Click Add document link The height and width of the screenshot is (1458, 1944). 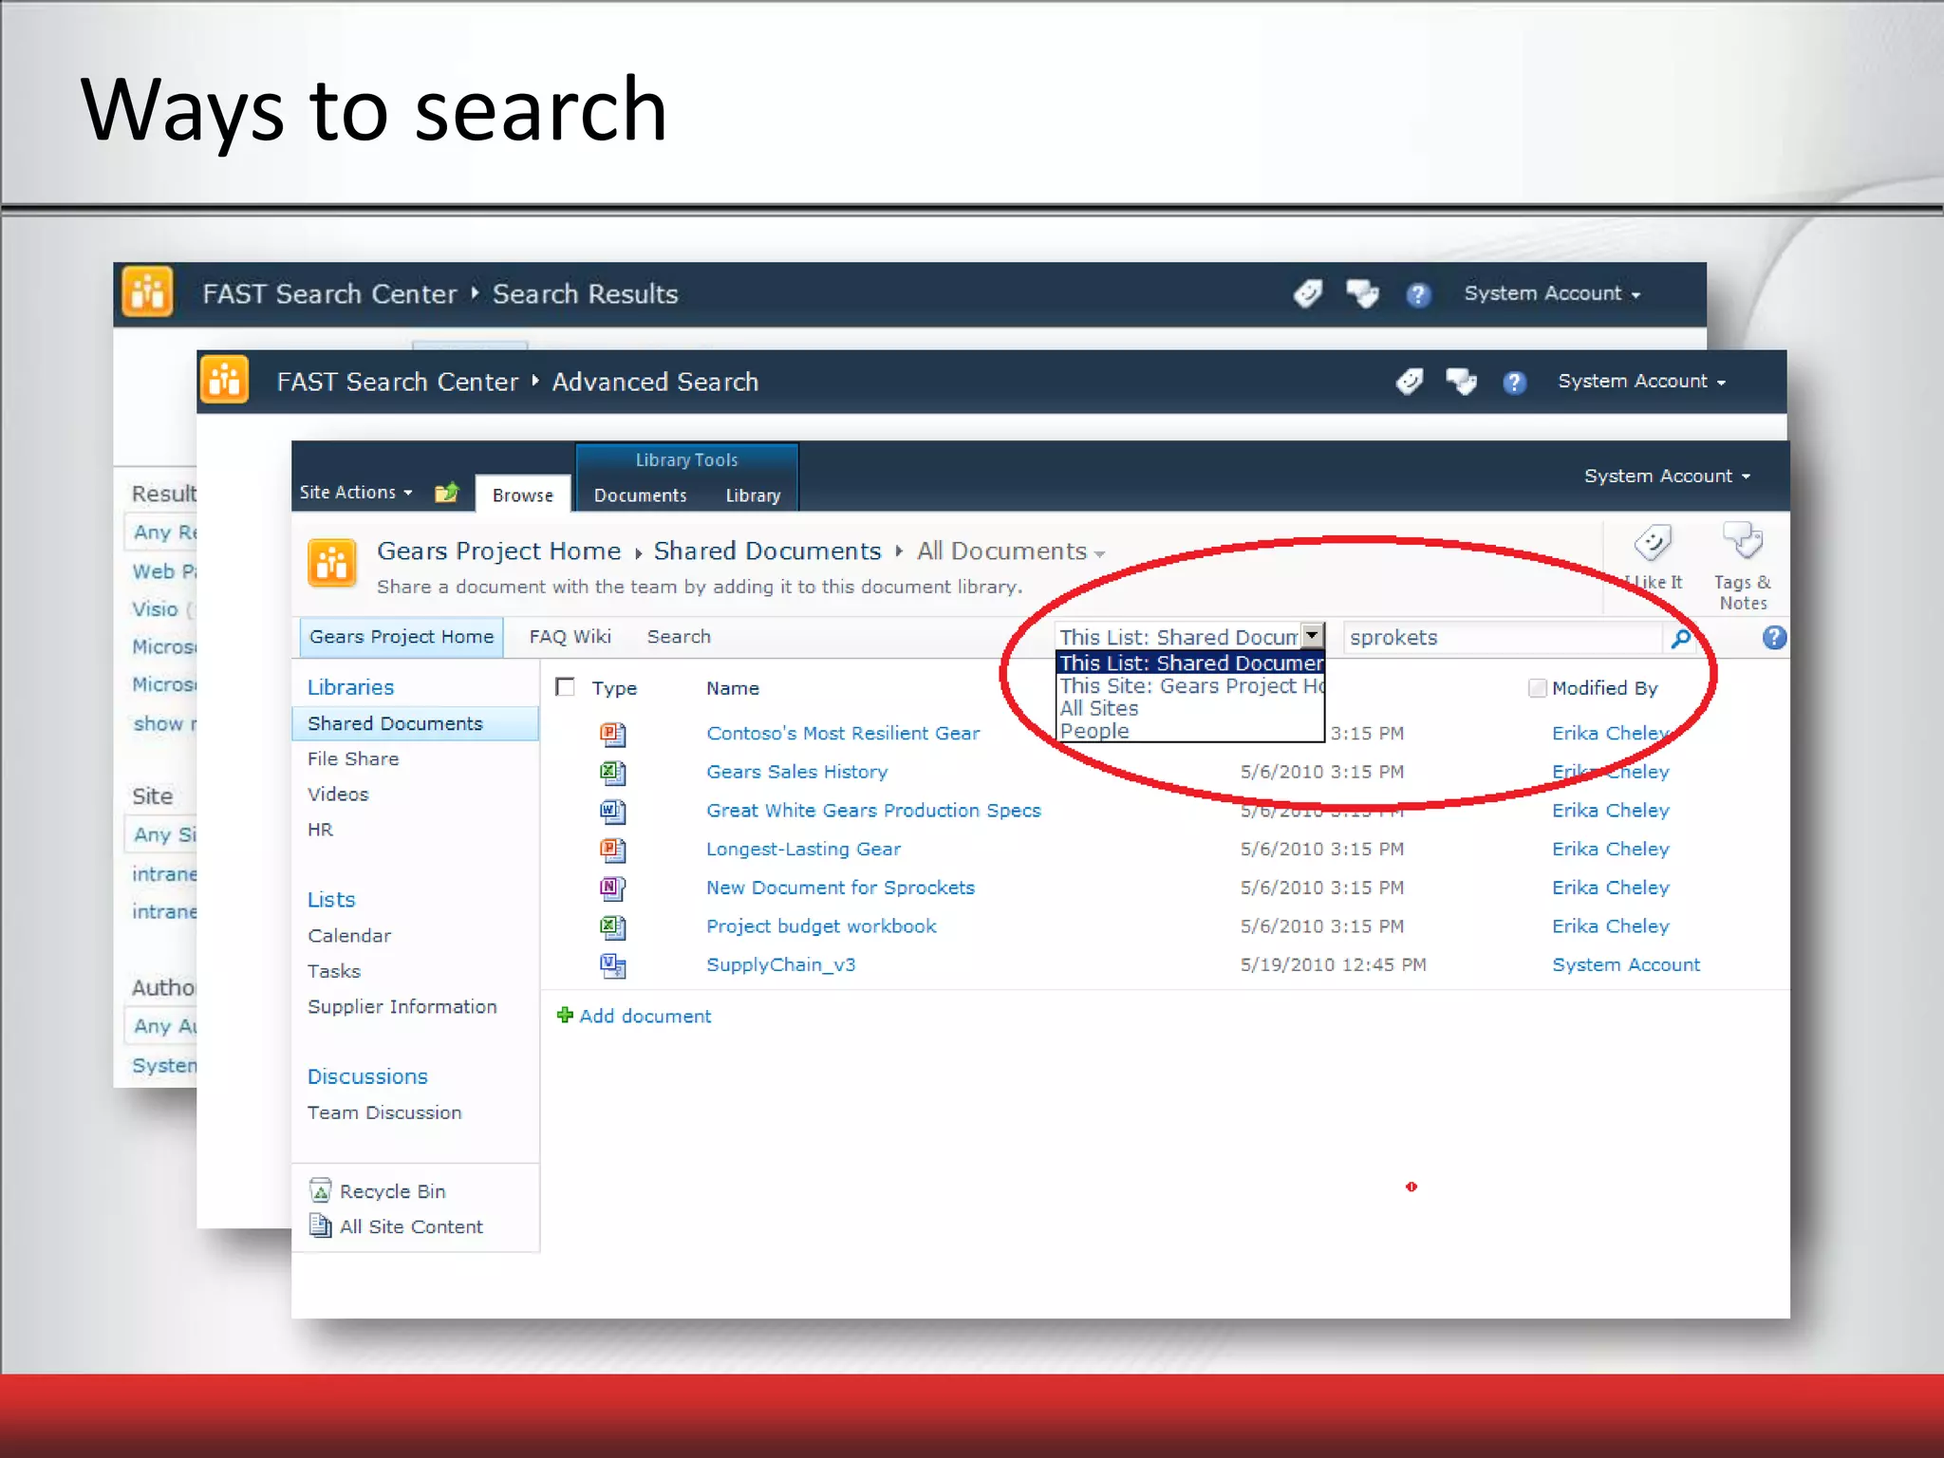pyautogui.click(x=645, y=1016)
